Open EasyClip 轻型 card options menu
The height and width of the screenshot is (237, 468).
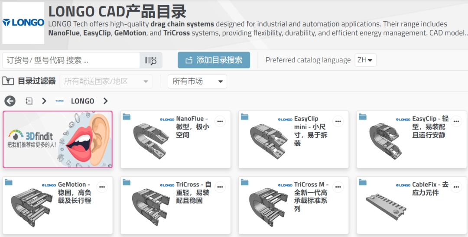click(456, 121)
